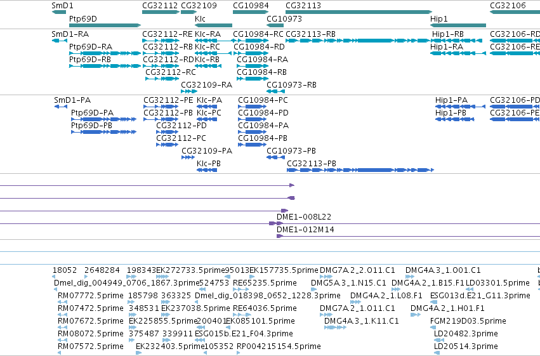
Task: Select protein CG32112-PC
Action: coord(167,145)
